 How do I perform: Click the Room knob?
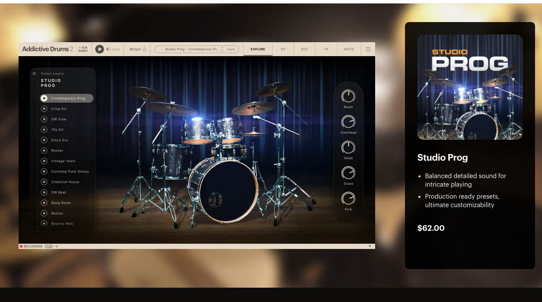[x=348, y=96]
